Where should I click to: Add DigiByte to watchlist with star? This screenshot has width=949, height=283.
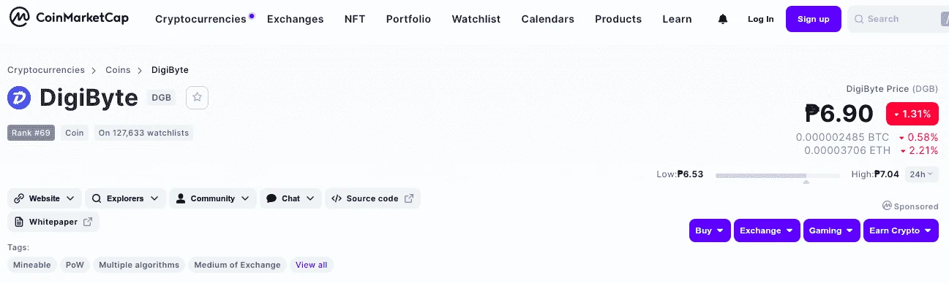pos(197,98)
